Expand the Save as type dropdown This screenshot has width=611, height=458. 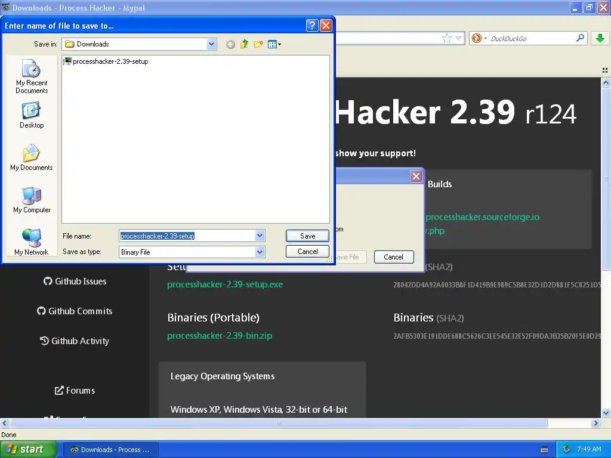pos(260,252)
